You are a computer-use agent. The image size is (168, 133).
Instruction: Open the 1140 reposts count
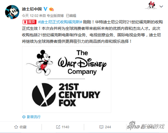pyautogui.click(x=65, y=127)
